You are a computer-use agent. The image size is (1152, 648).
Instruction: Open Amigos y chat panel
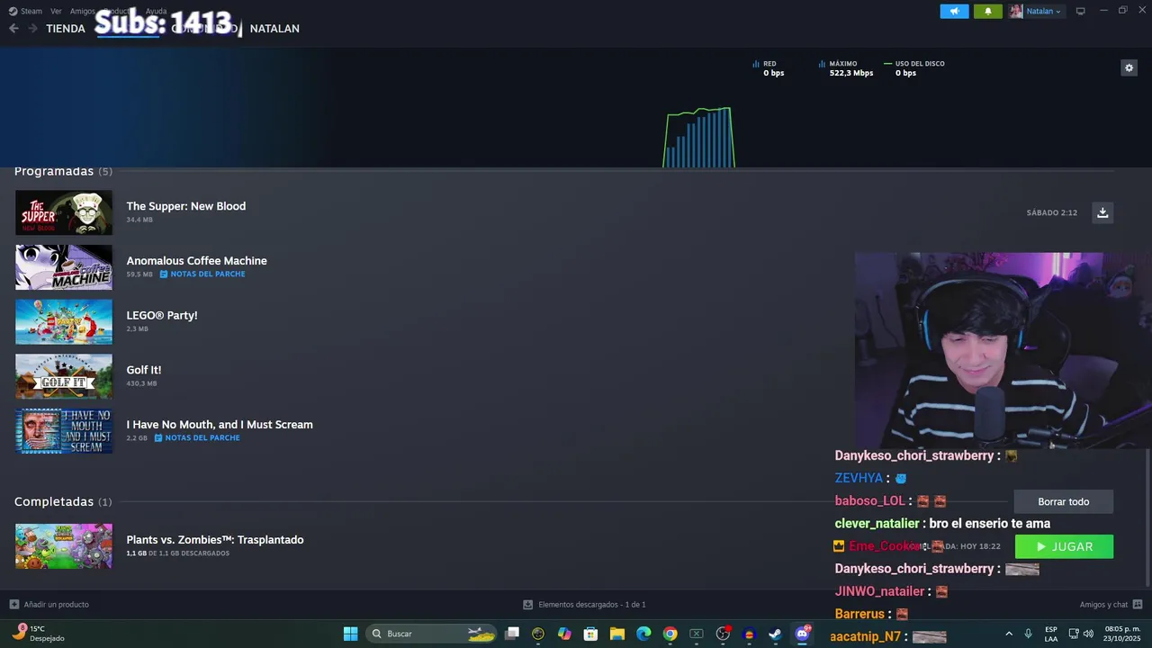[1111, 605]
